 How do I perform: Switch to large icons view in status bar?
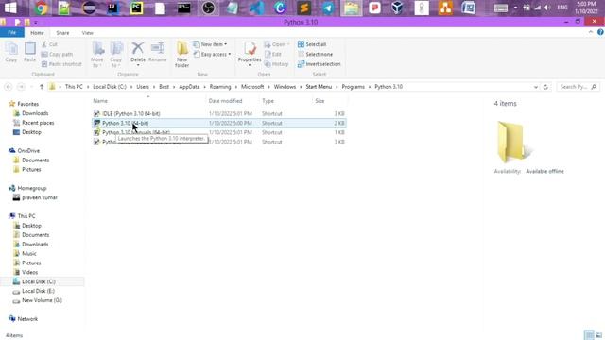[598, 335]
